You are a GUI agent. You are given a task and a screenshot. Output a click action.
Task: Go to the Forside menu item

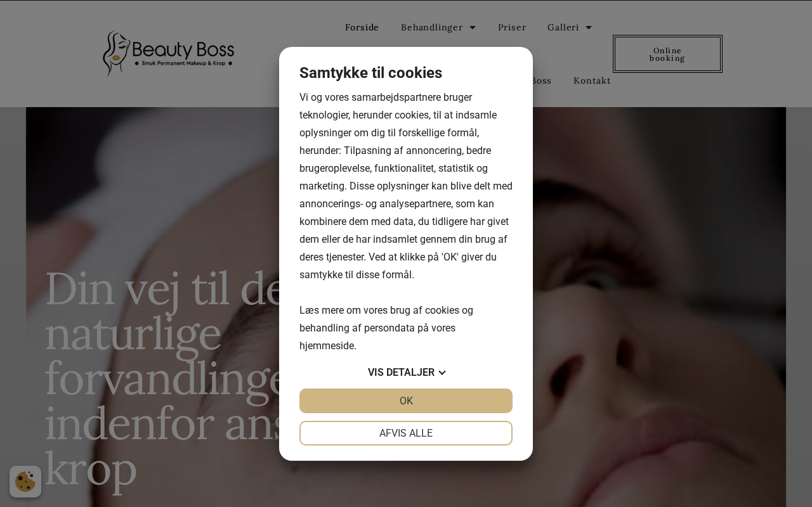(362, 27)
